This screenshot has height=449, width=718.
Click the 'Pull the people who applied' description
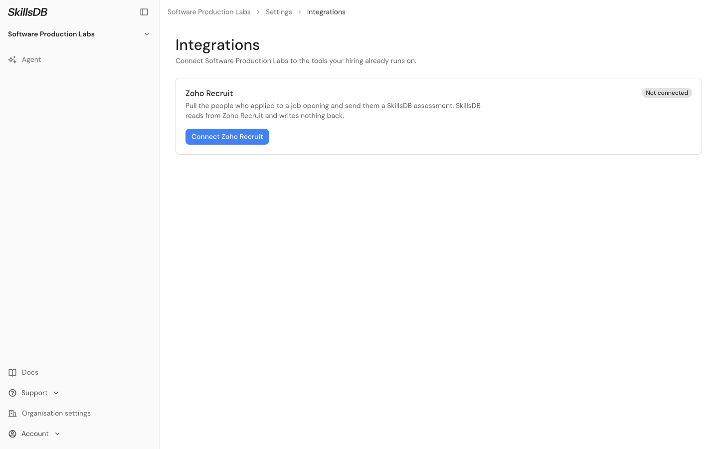(x=333, y=111)
